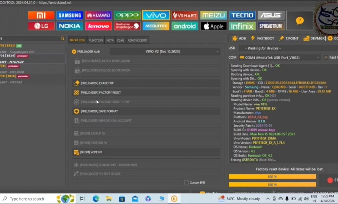Select the Xiaomi MI brand icon
This screenshot has width=338, height=204.
[x=41, y=16]
